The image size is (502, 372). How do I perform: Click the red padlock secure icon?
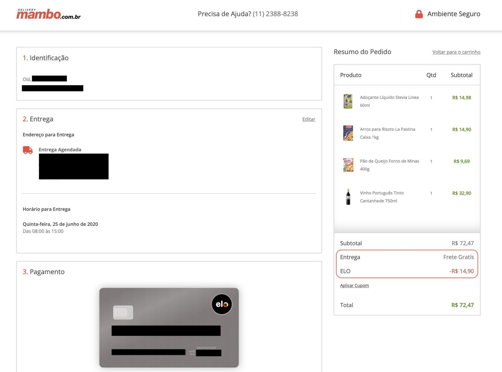(x=419, y=14)
